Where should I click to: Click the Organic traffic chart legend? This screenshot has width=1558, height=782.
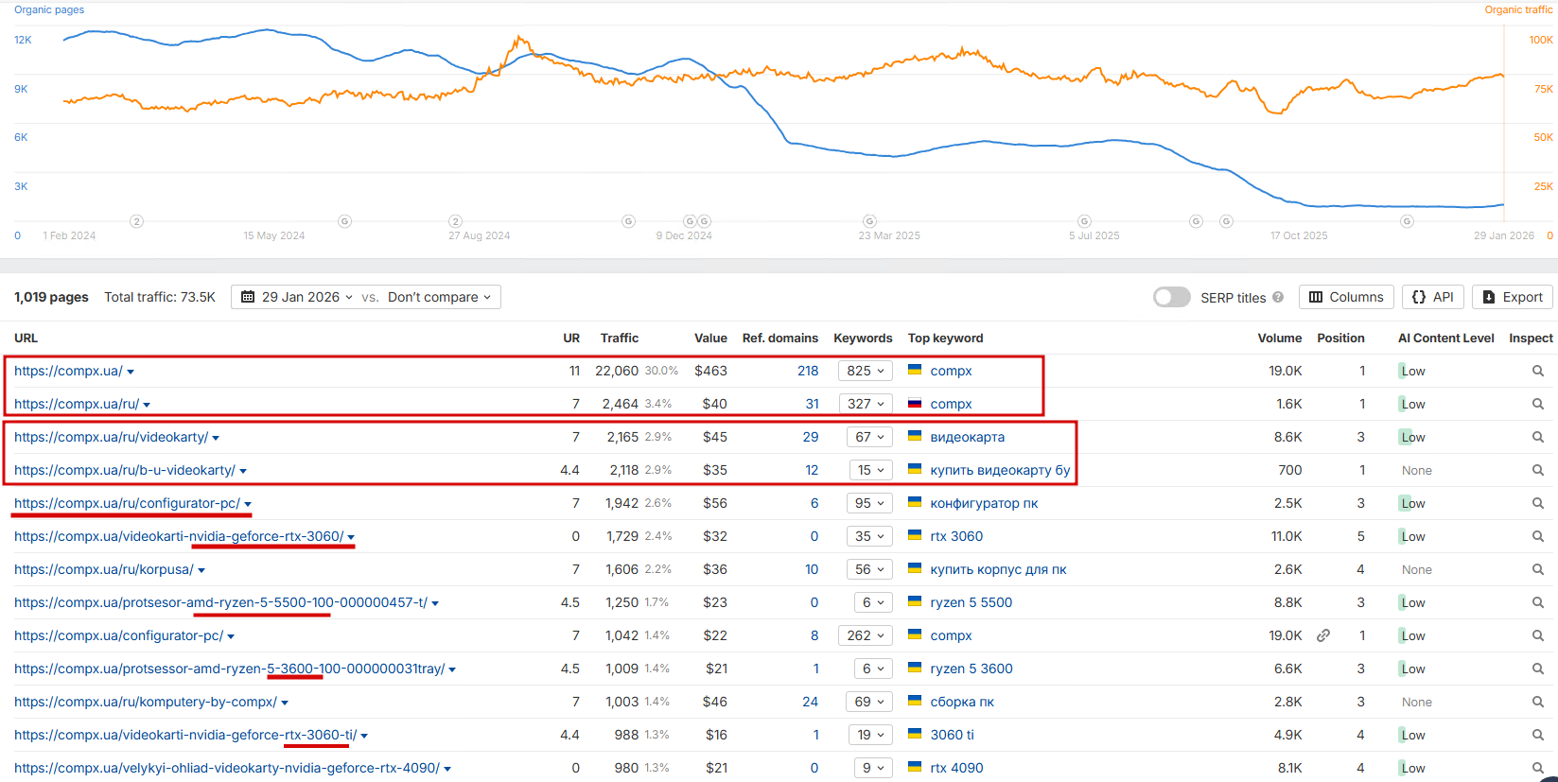[x=1518, y=9]
